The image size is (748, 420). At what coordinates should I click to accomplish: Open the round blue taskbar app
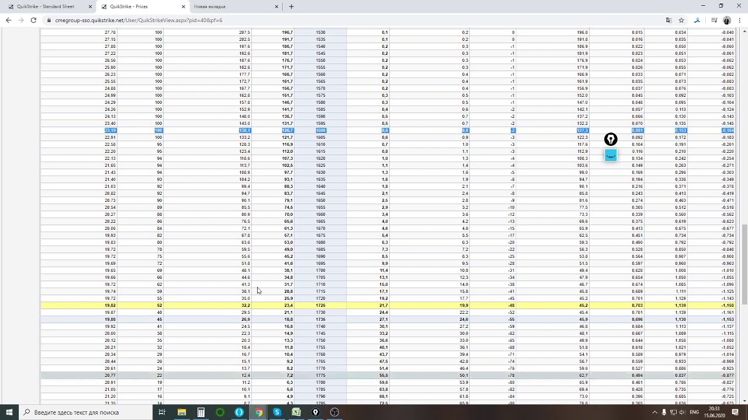click(x=239, y=412)
